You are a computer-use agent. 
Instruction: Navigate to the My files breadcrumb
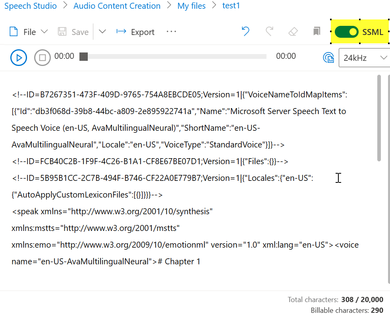(x=191, y=6)
